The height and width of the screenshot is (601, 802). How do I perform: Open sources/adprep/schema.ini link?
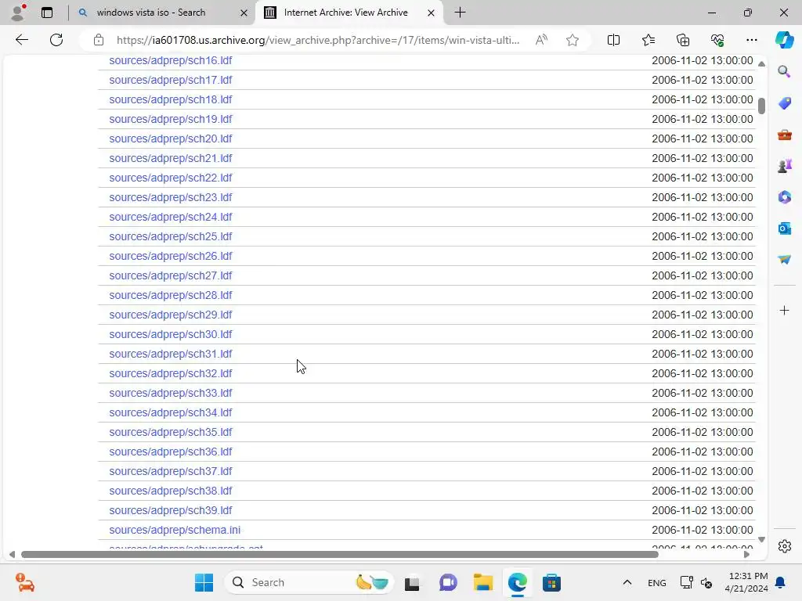(175, 530)
